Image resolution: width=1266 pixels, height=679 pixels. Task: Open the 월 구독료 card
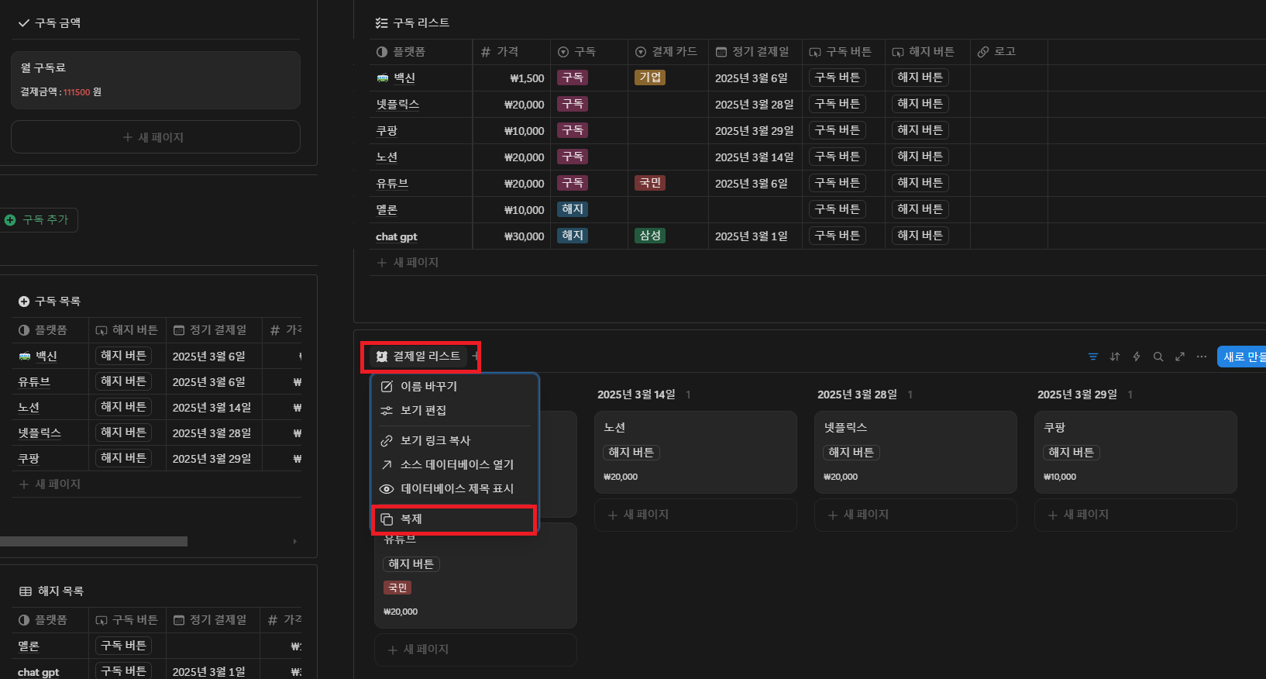point(156,80)
